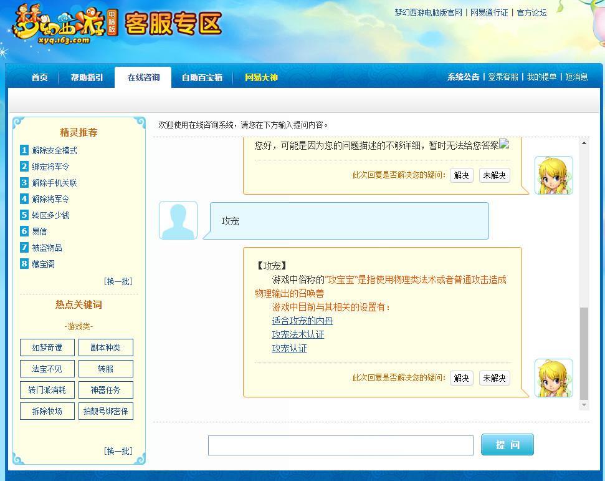Click 解决 on the 攻宠 reply
This screenshot has height=481, width=605.
tap(461, 378)
